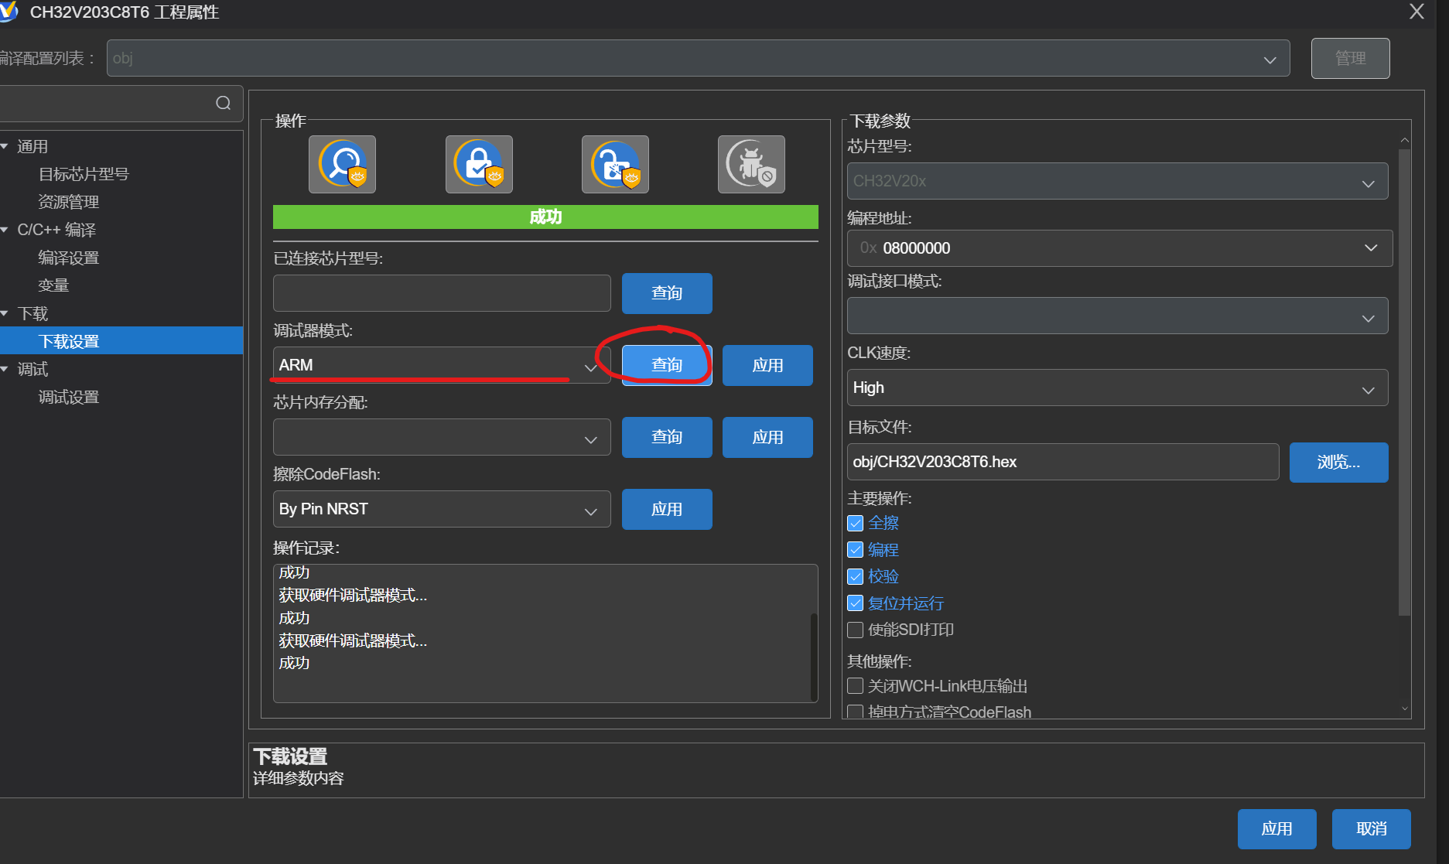Click the query protection status magnifier icon
The height and width of the screenshot is (864, 1449).
tap(342, 165)
